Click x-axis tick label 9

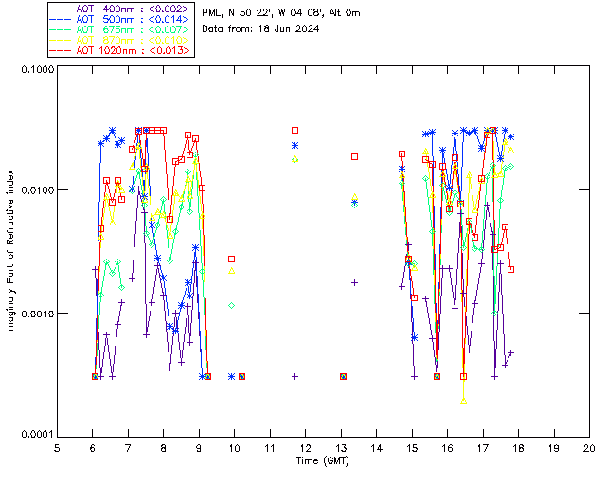(x=199, y=448)
